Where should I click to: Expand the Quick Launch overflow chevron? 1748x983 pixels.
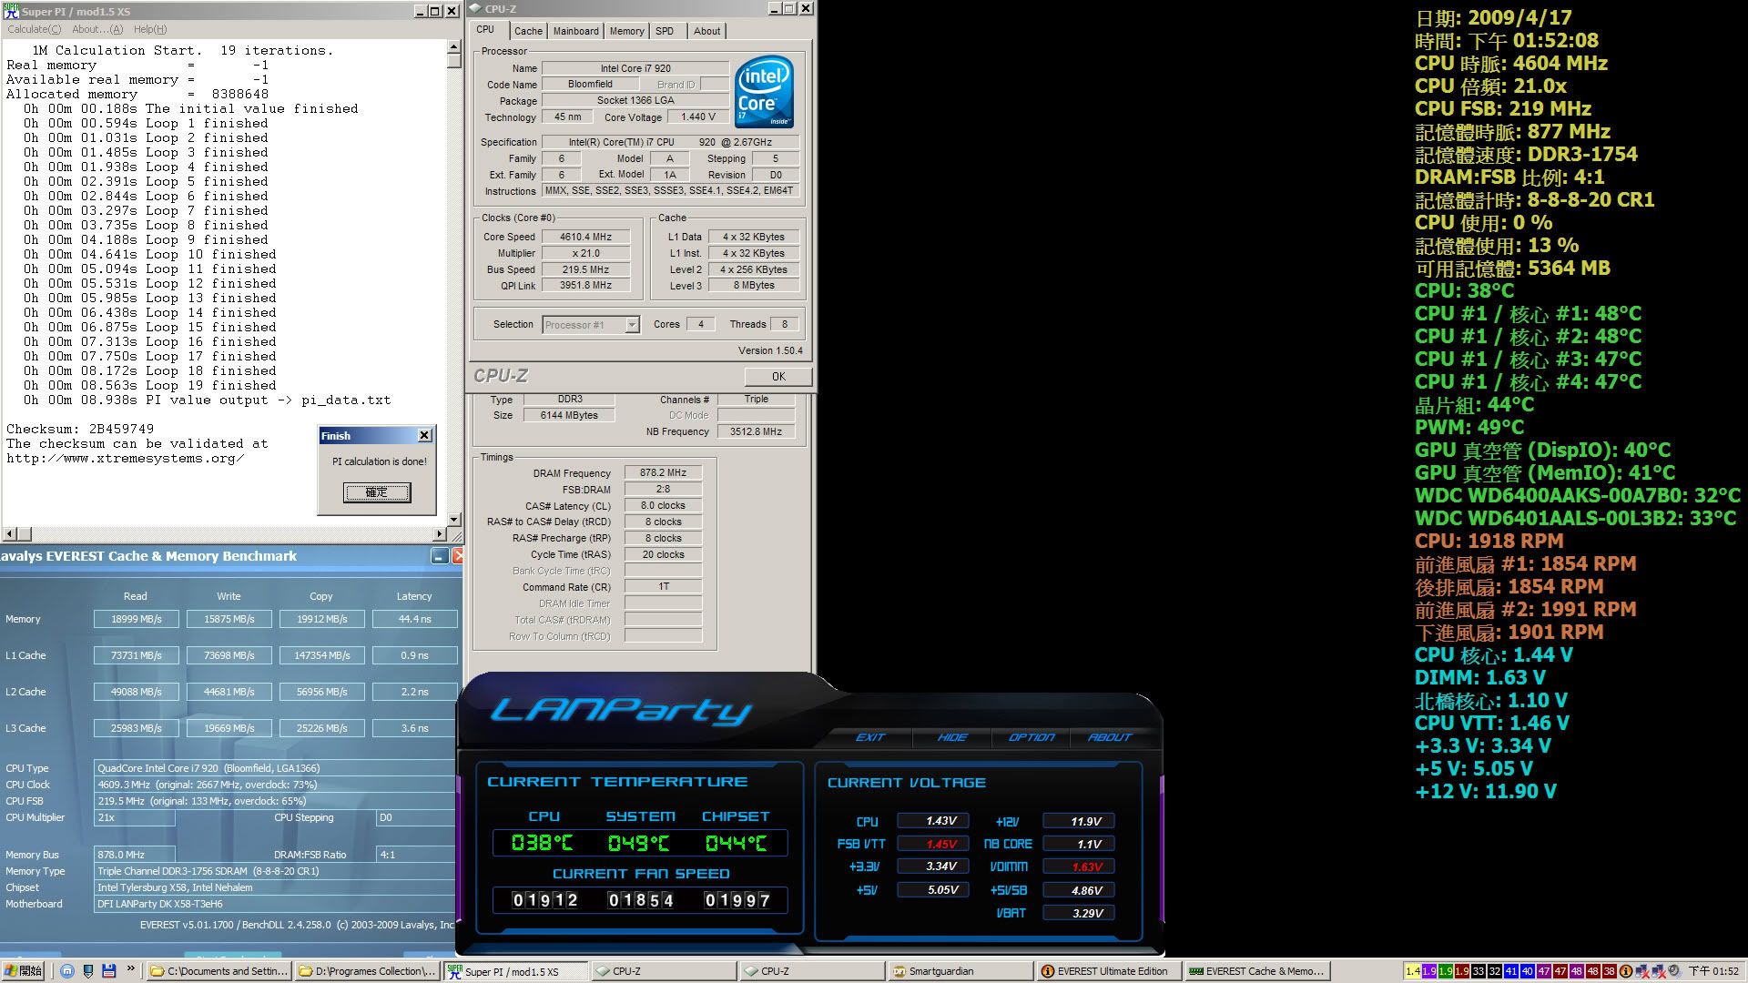(132, 970)
